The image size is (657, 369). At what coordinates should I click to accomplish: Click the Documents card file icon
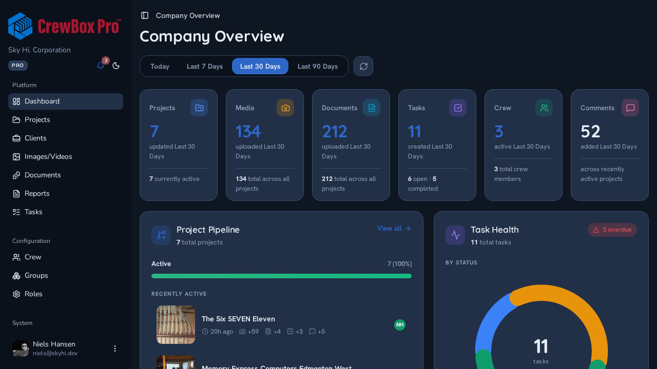click(x=372, y=108)
